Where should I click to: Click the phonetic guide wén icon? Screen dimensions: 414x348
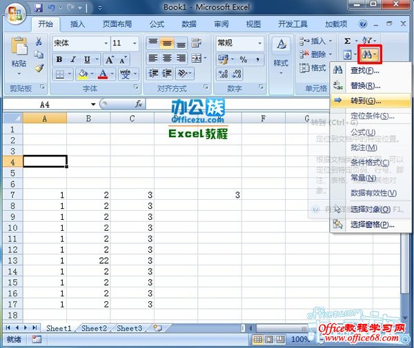125,74
